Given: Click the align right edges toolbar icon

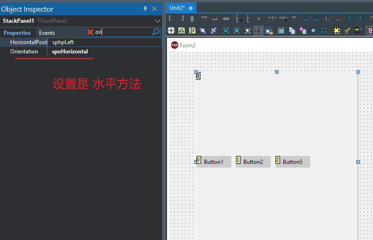Looking at the screenshot, I should [x=181, y=19].
